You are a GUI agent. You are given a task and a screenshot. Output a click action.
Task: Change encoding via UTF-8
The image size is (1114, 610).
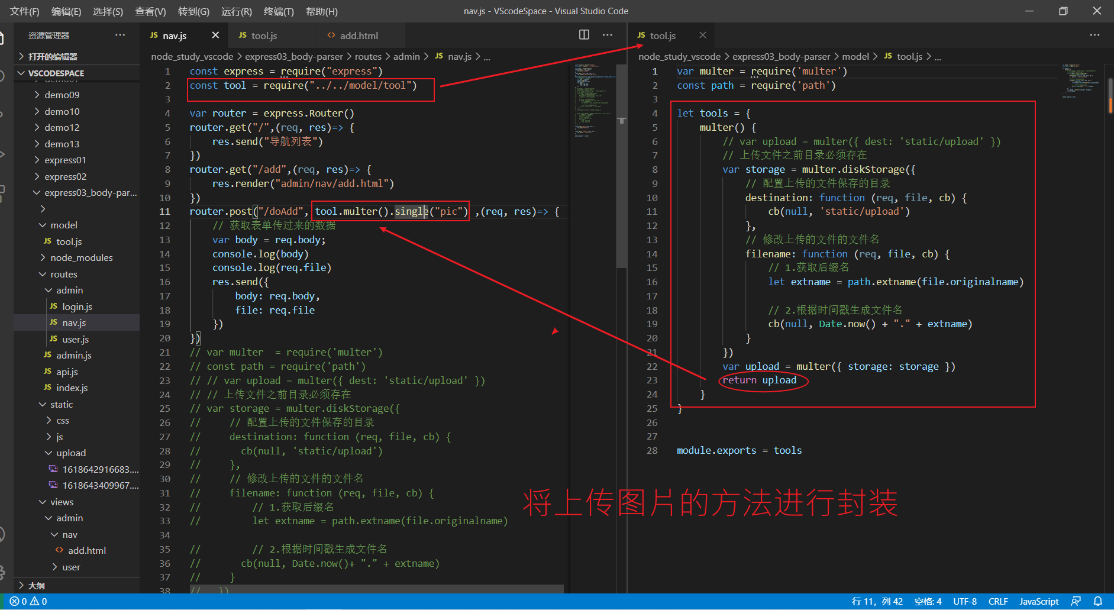pos(965,601)
